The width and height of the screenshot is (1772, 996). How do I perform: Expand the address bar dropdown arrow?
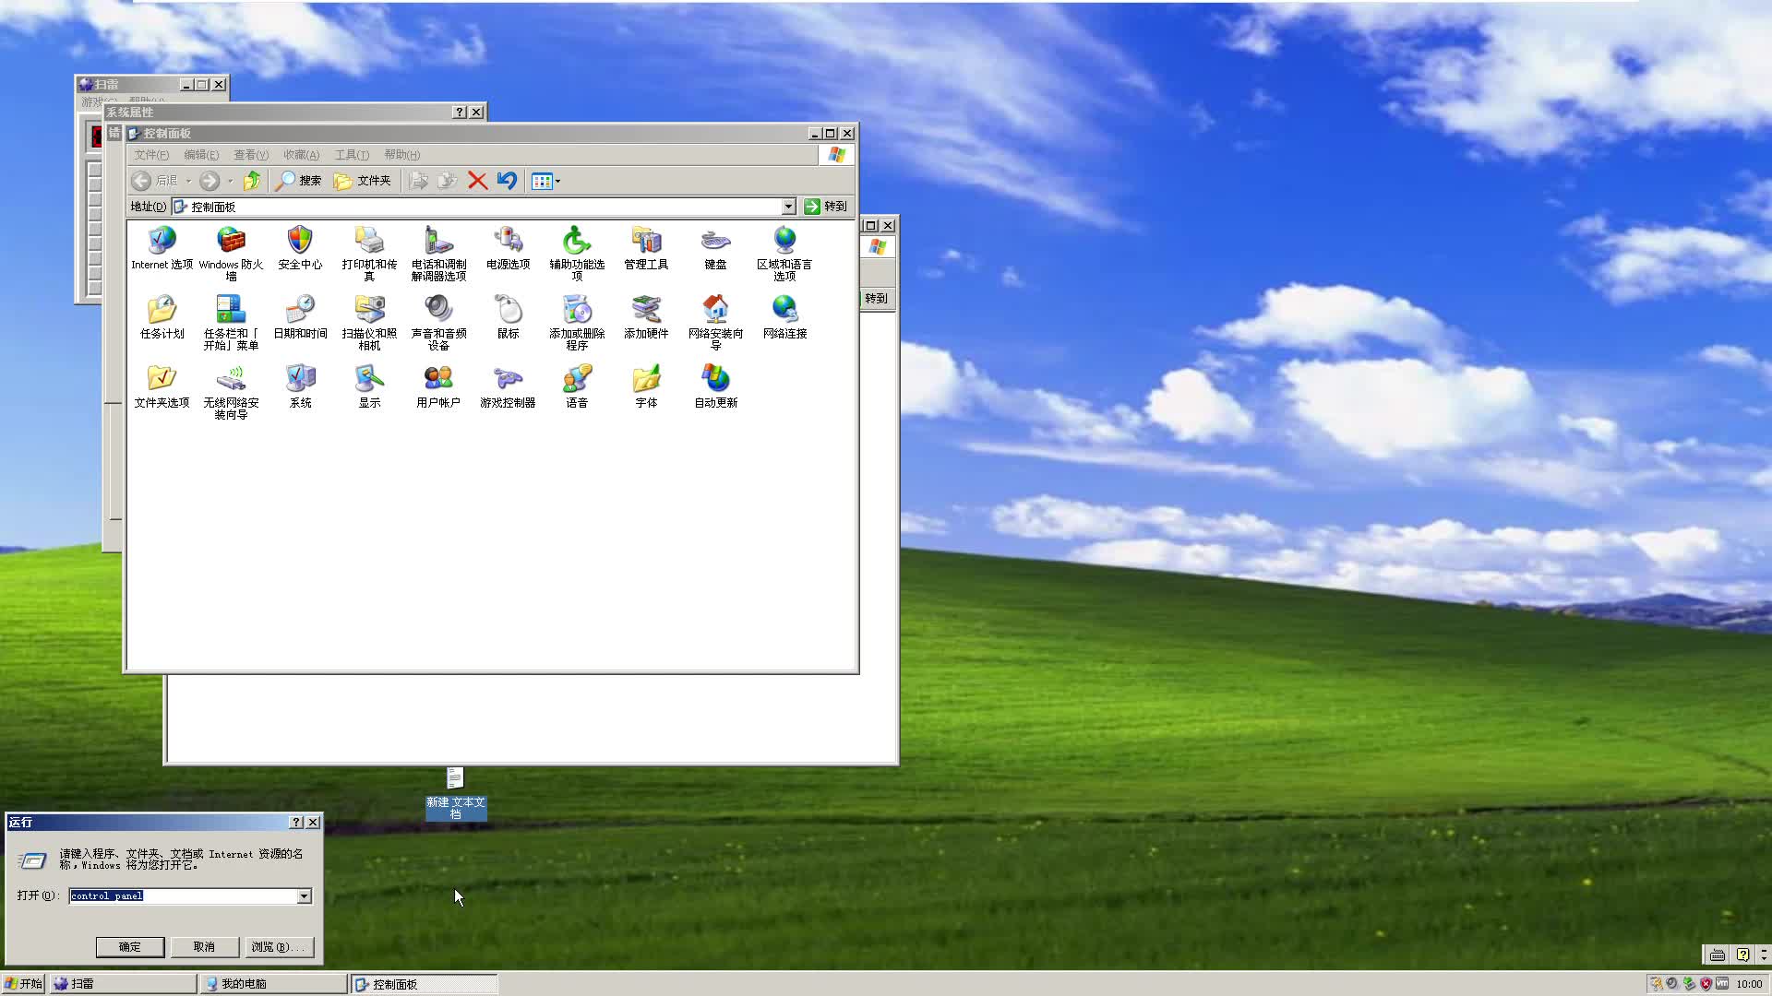pos(788,207)
